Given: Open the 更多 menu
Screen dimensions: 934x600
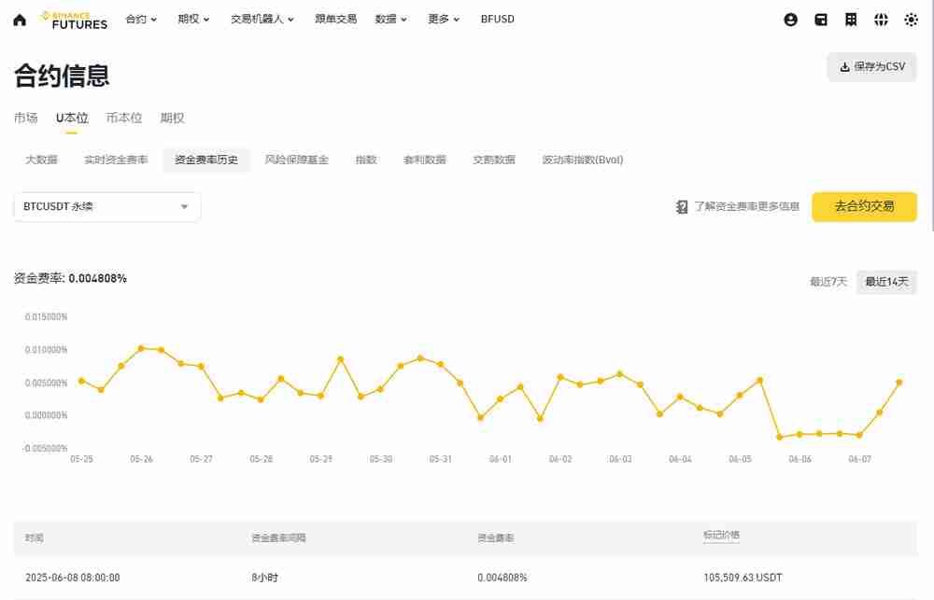Looking at the screenshot, I should (438, 19).
